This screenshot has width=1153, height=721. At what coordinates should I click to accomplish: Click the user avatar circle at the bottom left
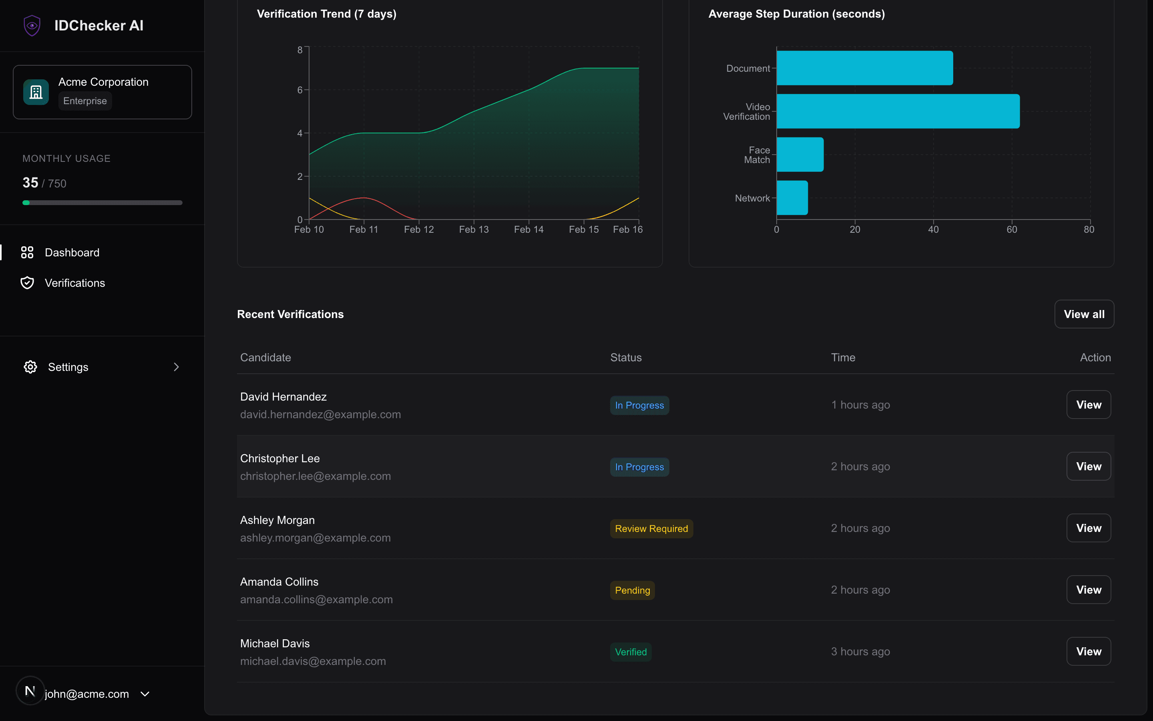pyautogui.click(x=30, y=691)
